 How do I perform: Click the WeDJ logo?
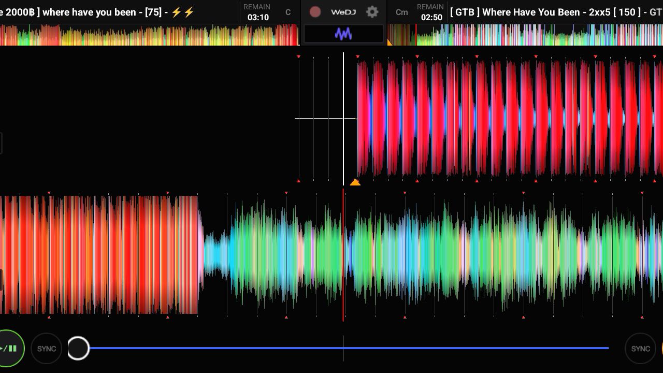click(x=343, y=12)
